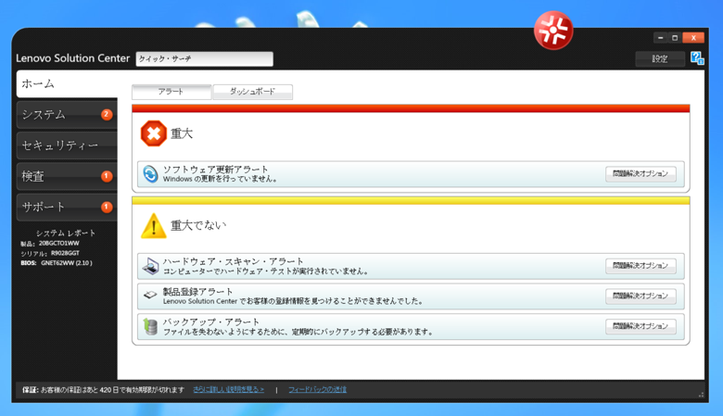Switch to the ダッシュボード tab
This screenshot has height=416, width=723.
click(253, 92)
